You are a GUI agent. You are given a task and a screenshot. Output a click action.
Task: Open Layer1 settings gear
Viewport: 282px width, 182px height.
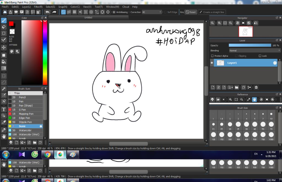click(x=275, y=63)
